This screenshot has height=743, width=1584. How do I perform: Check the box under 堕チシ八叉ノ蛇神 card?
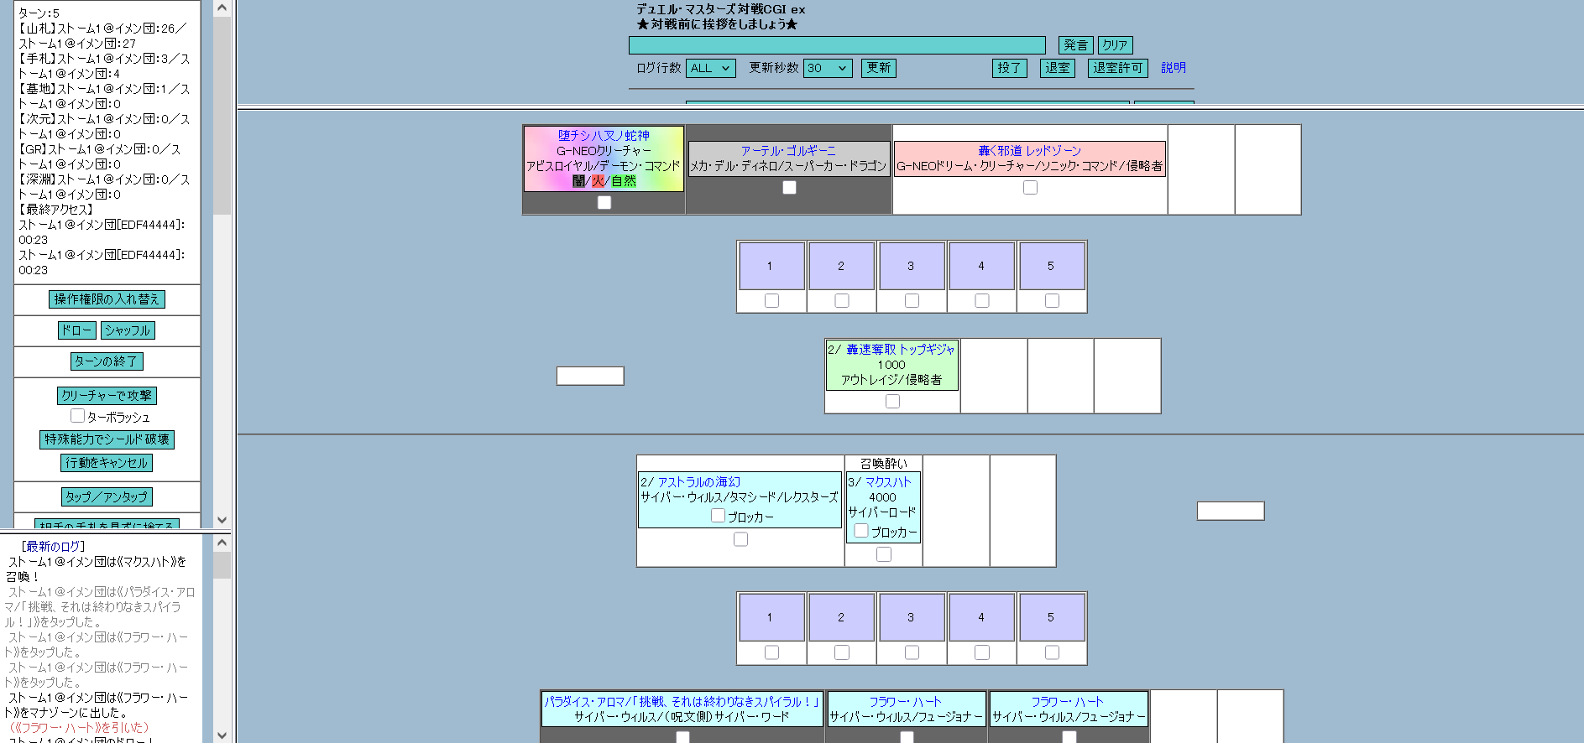pyautogui.click(x=604, y=203)
